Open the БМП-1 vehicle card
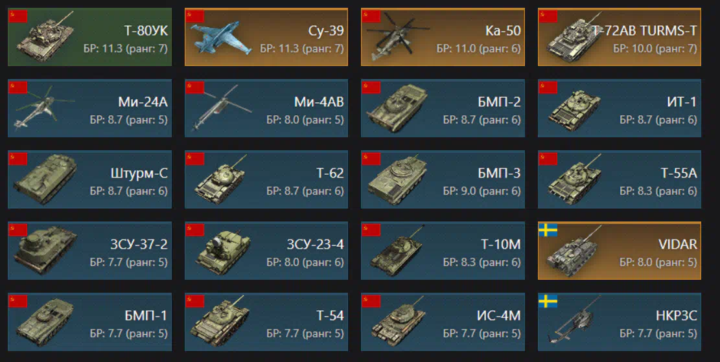Image resolution: width=720 pixels, height=362 pixels. (89, 322)
